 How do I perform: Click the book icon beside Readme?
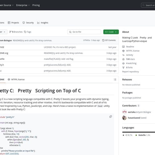click(x=123, y=47)
